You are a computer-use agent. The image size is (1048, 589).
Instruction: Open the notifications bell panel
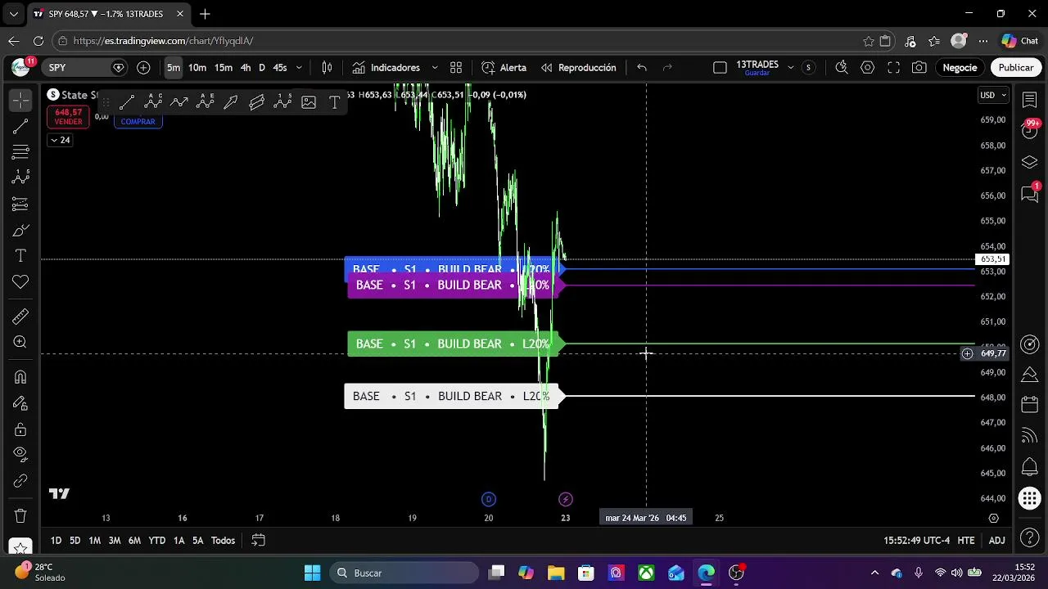coord(1030,467)
